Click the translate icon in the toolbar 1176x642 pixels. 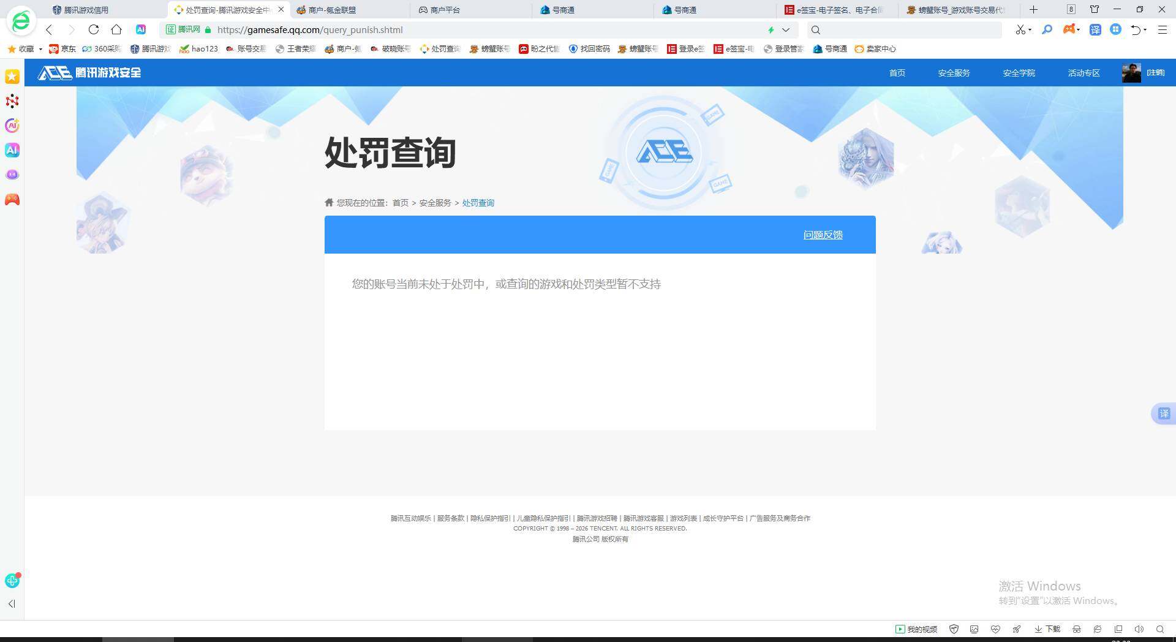point(1096,29)
